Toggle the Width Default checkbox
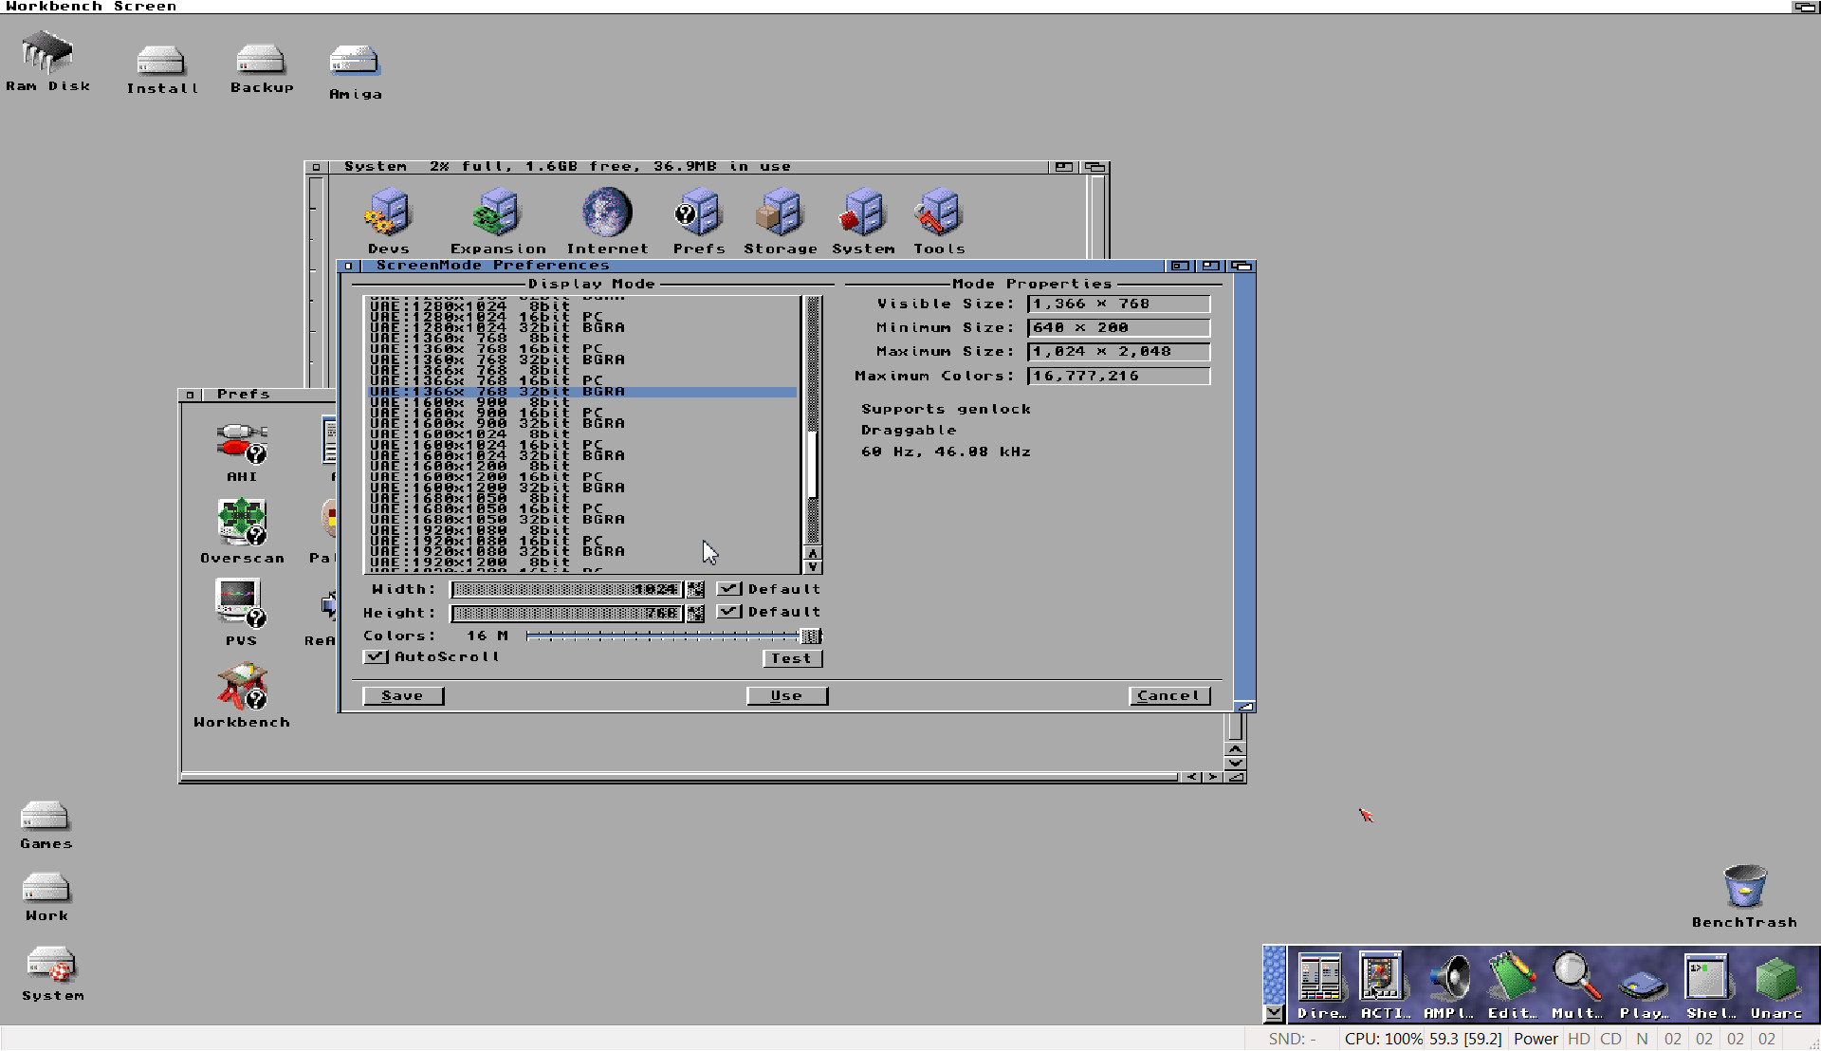The width and height of the screenshot is (1821, 1051). click(728, 589)
